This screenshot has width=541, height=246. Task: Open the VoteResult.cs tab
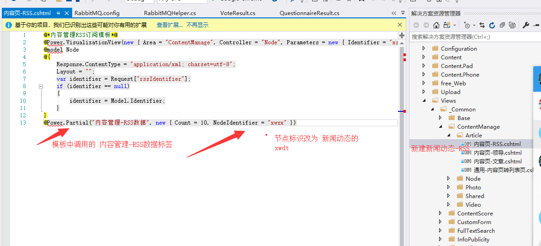[x=238, y=13]
